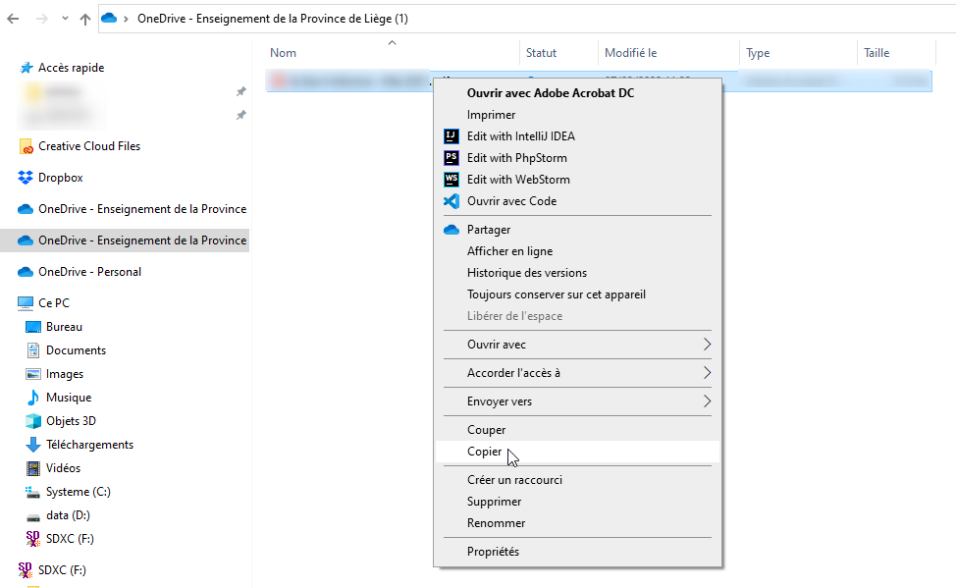
Task: Click the PhpStorm icon in context menu
Action: (x=451, y=158)
